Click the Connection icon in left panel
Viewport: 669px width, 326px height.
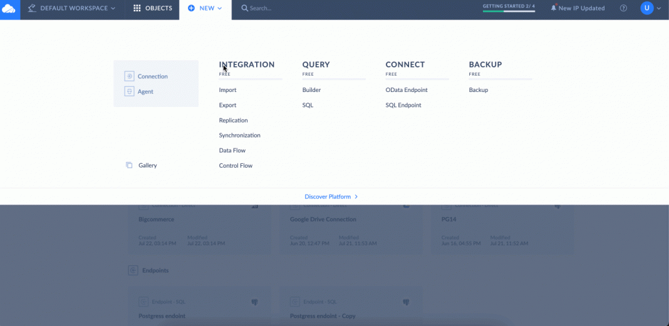click(x=130, y=76)
